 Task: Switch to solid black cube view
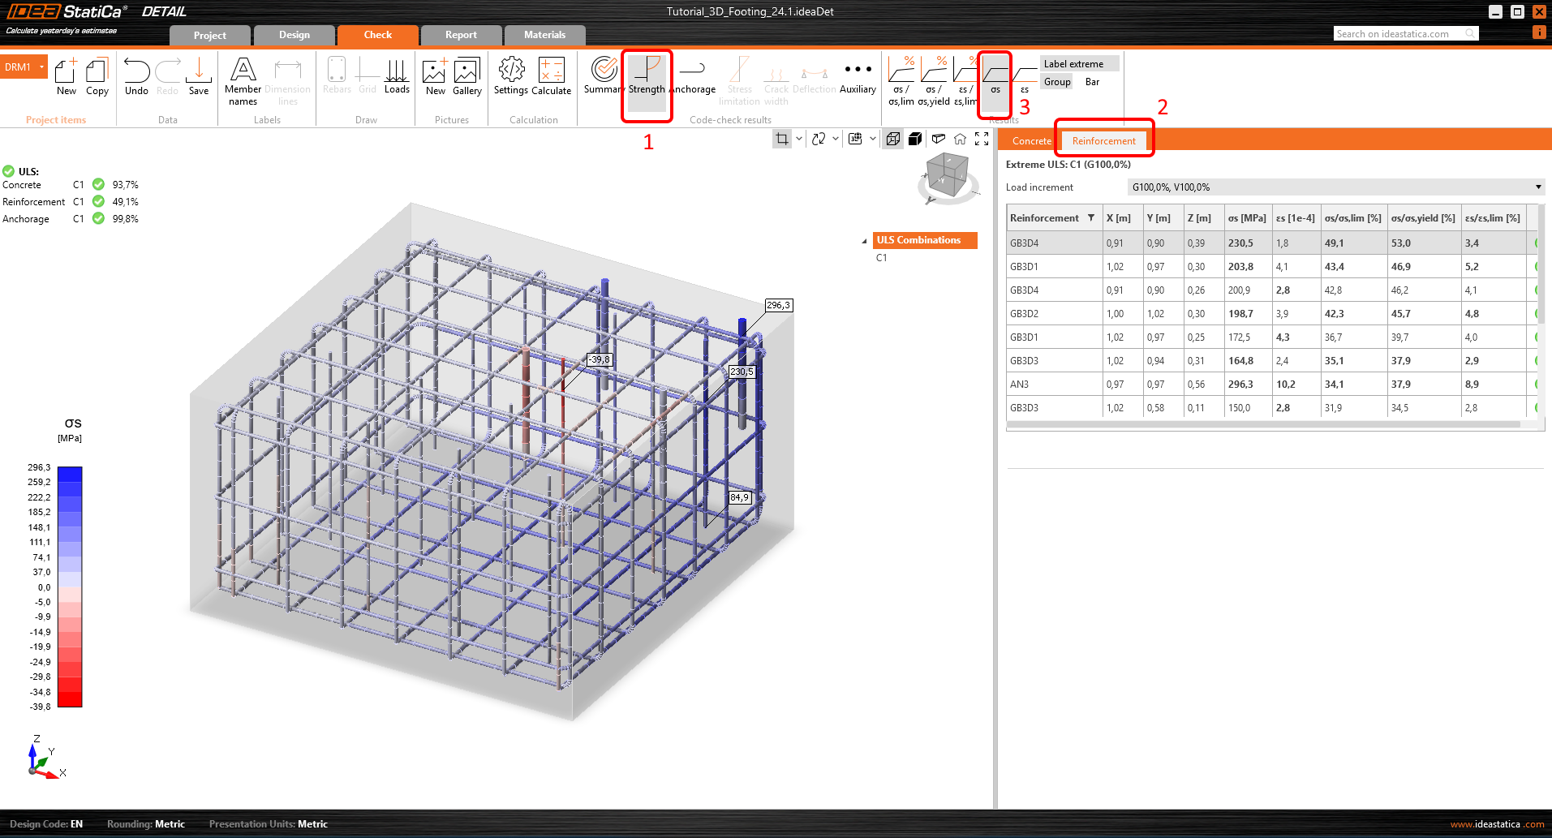pyautogui.click(x=915, y=139)
